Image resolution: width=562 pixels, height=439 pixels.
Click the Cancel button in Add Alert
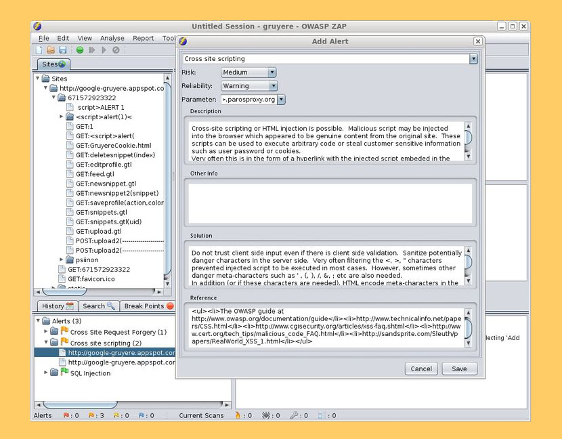tap(421, 369)
